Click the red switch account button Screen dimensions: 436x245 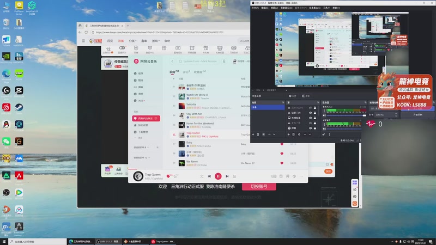pyautogui.click(x=259, y=187)
